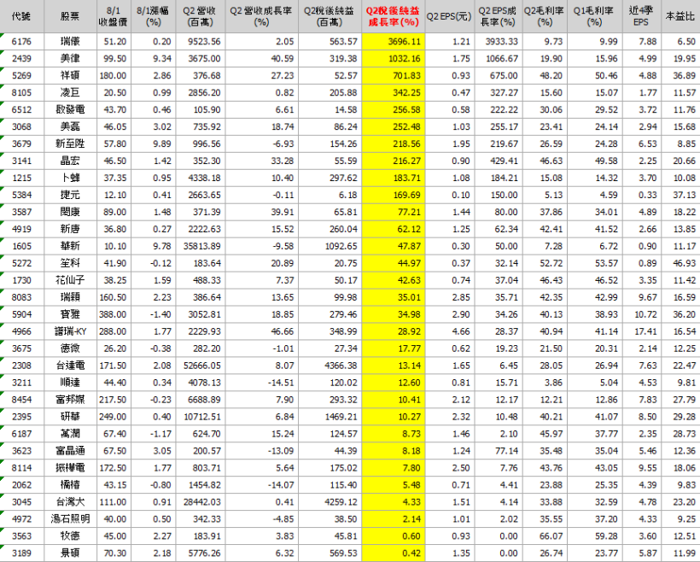This screenshot has height=562, width=700.
Task: Select stock code cell 2439
Action: [x=21, y=59]
